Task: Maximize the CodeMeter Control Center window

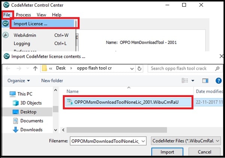Action: (184, 5)
